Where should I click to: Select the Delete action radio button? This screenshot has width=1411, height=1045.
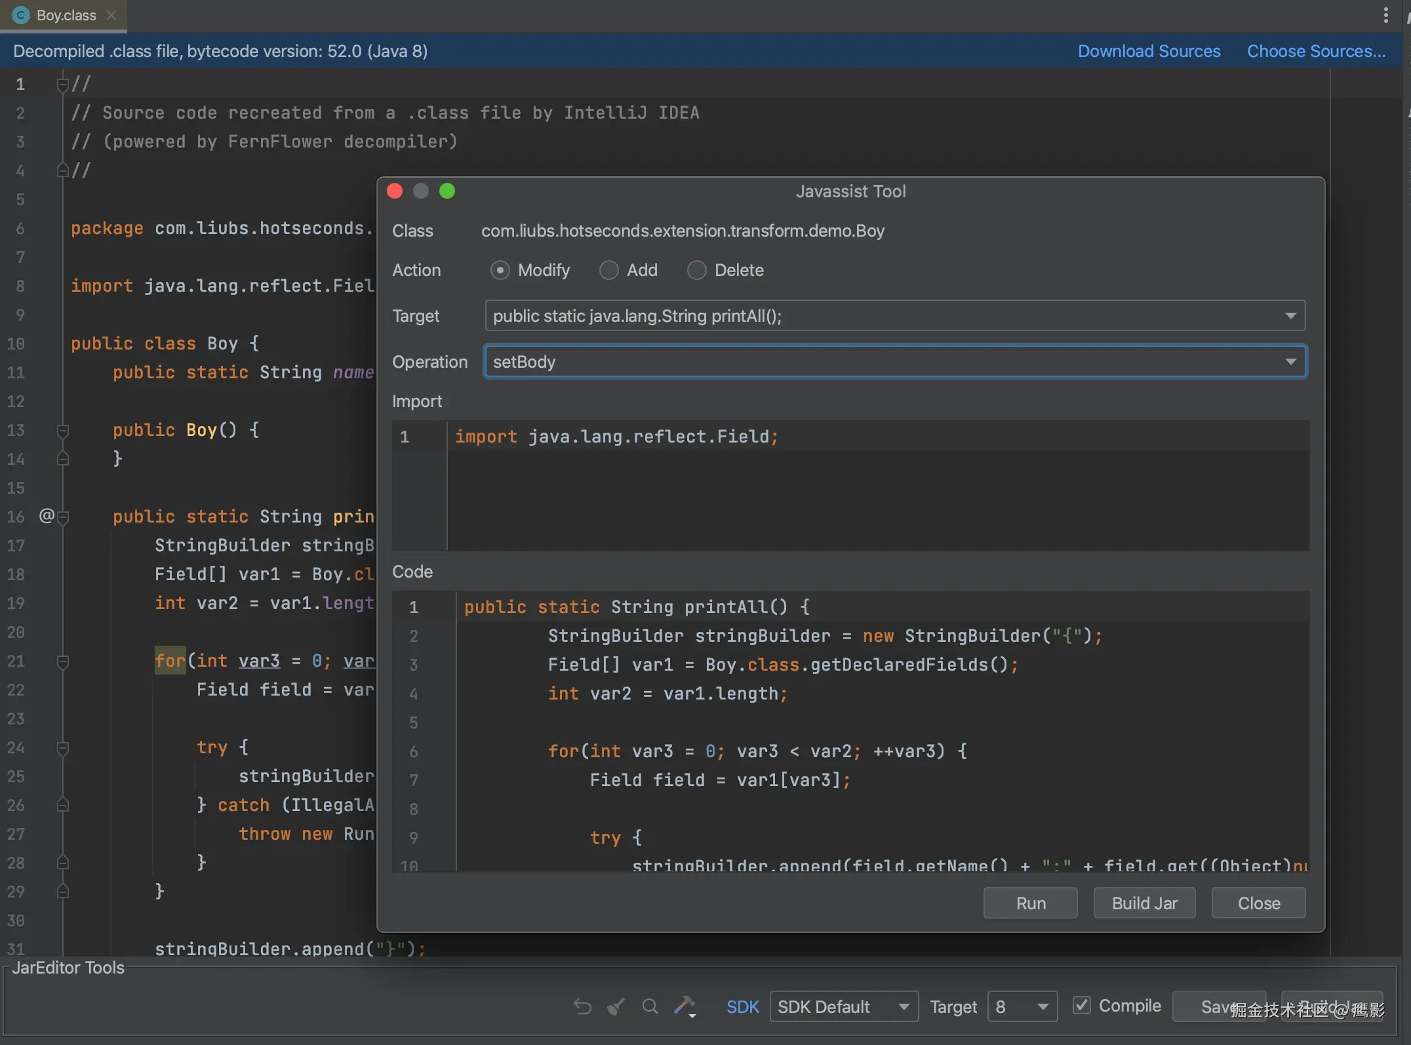[696, 270]
